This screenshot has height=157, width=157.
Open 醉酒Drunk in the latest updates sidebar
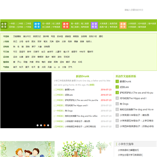pos(126,82)
